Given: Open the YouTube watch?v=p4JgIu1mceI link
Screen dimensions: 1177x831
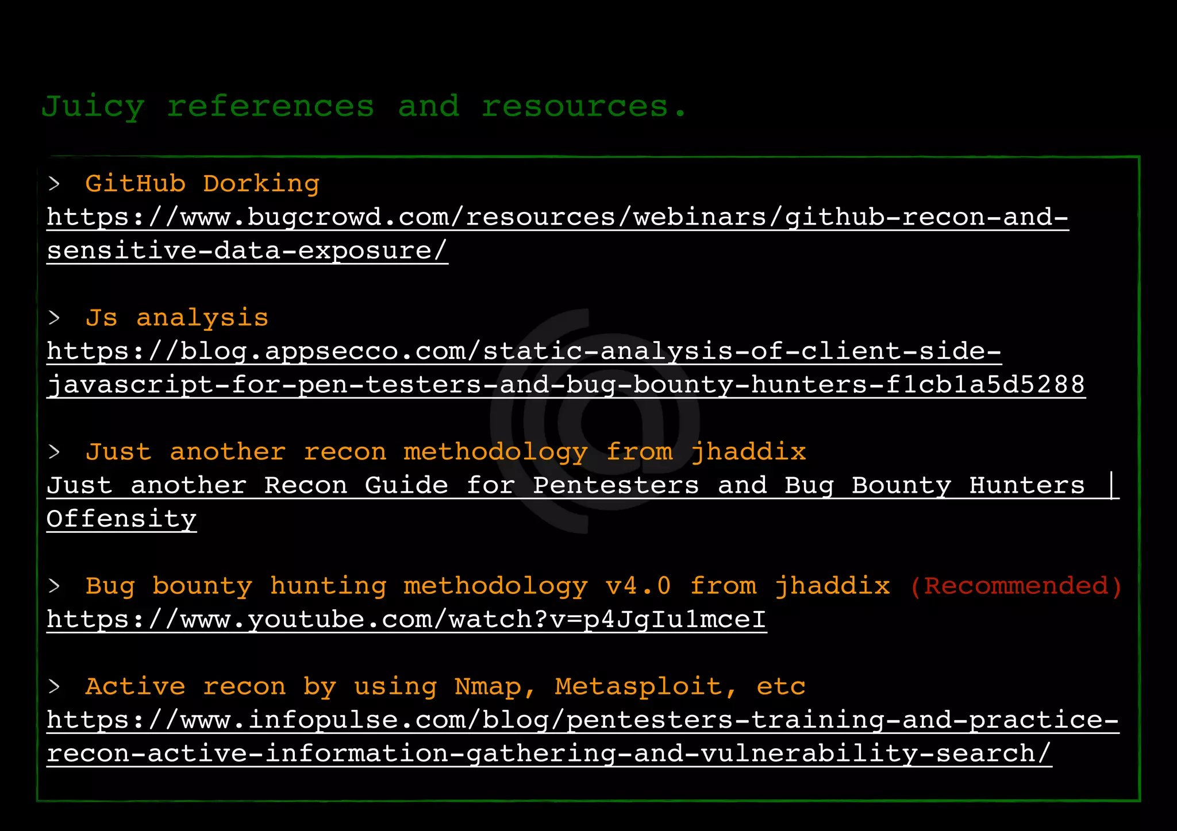Looking at the screenshot, I should tap(406, 620).
